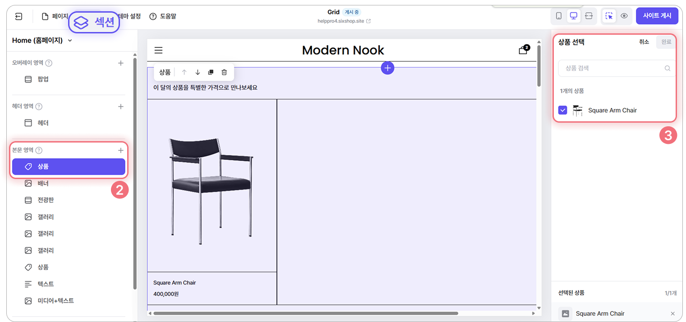Open helppro4.sixshop.site link
The image size is (686, 322).
(x=344, y=21)
